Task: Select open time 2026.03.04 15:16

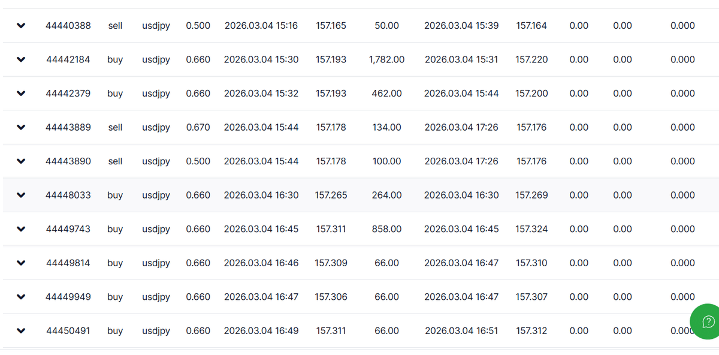Action: click(x=261, y=26)
